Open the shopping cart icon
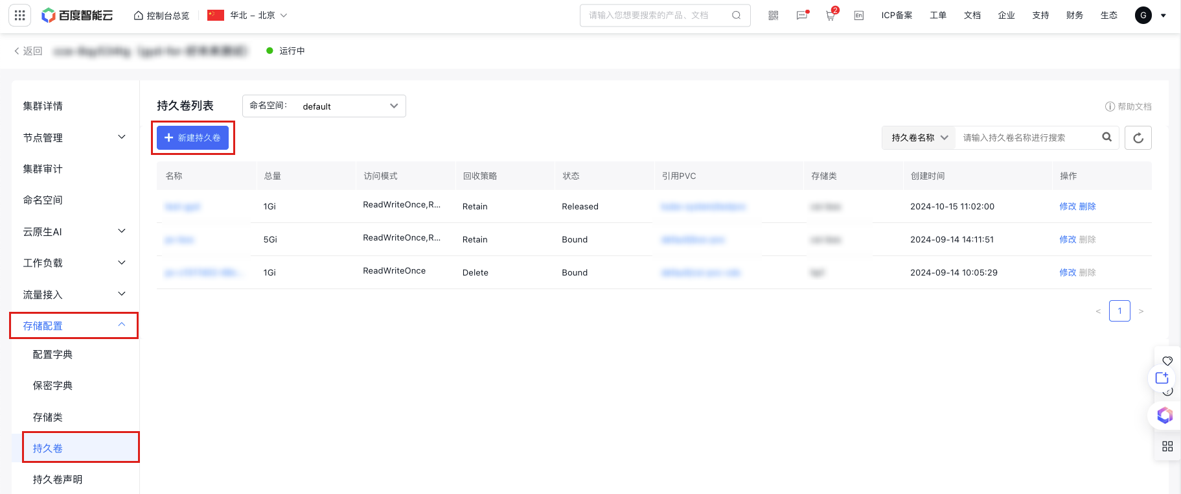The image size is (1181, 494). click(831, 15)
